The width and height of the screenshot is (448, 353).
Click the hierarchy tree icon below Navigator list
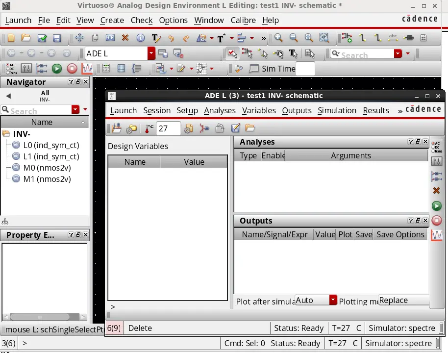pos(5,221)
